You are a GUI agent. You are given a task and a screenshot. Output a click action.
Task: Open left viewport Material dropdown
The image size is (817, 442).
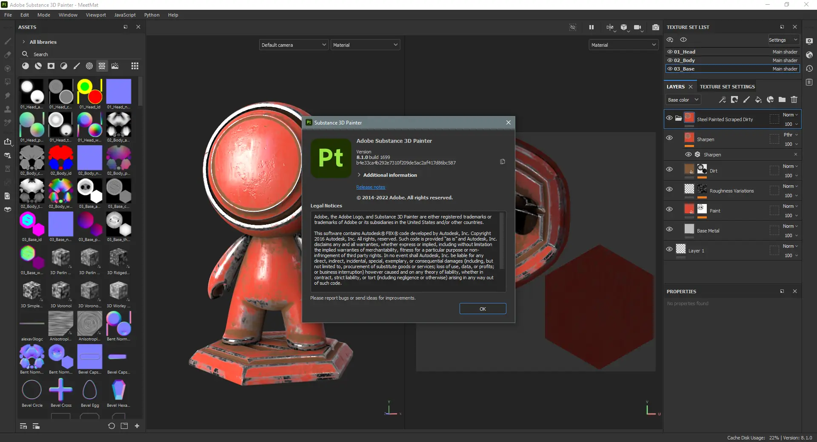point(366,45)
